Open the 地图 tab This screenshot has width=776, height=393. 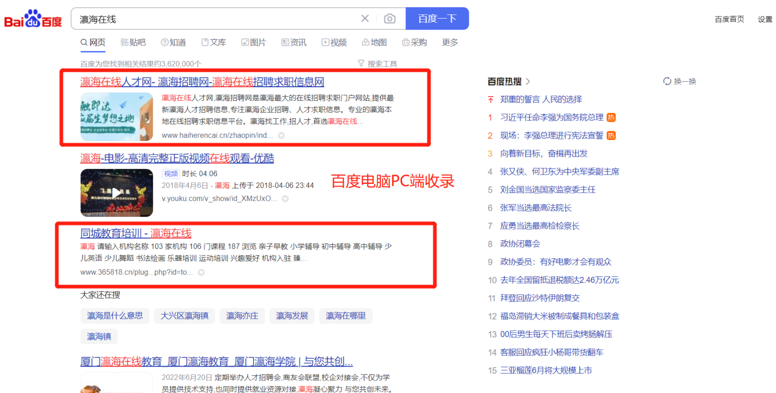tap(375, 42)
